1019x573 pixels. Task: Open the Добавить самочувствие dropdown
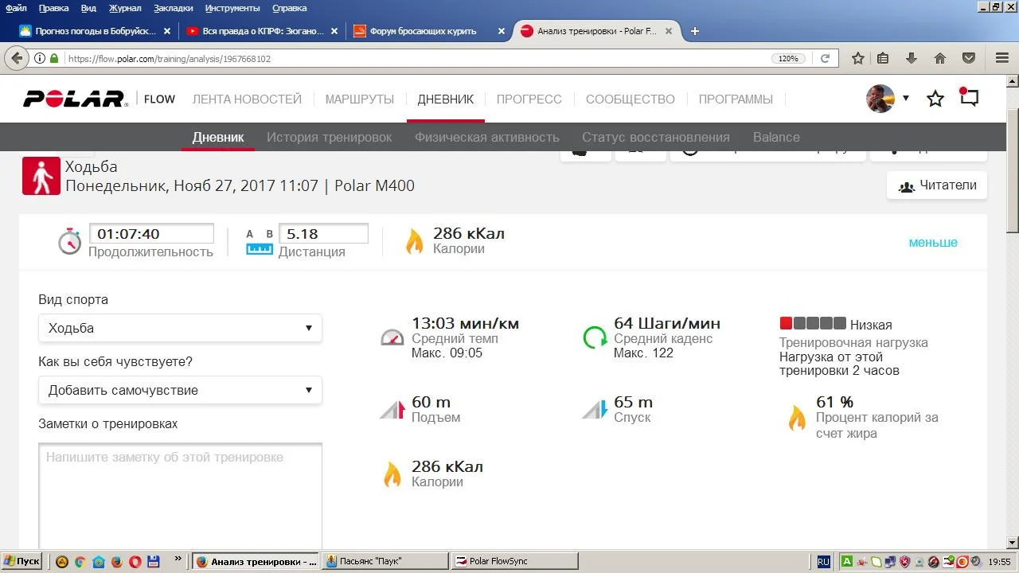pos(180,390)
